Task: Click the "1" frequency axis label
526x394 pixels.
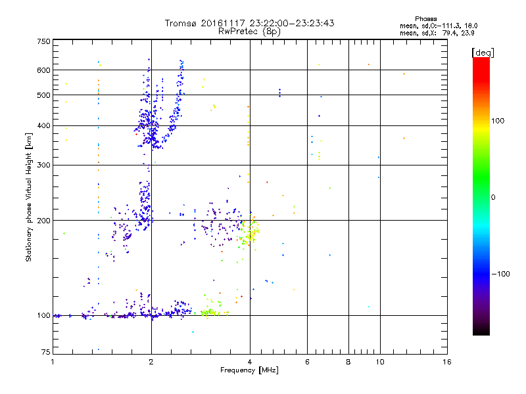Action: coord(53,362)
